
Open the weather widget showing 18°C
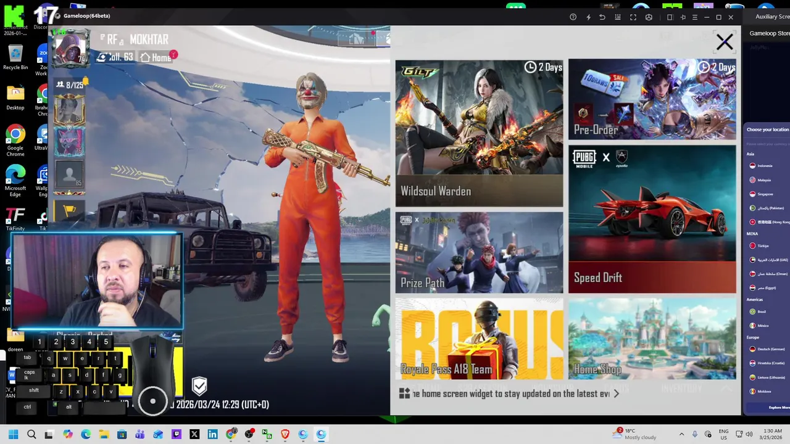point(634,434)
